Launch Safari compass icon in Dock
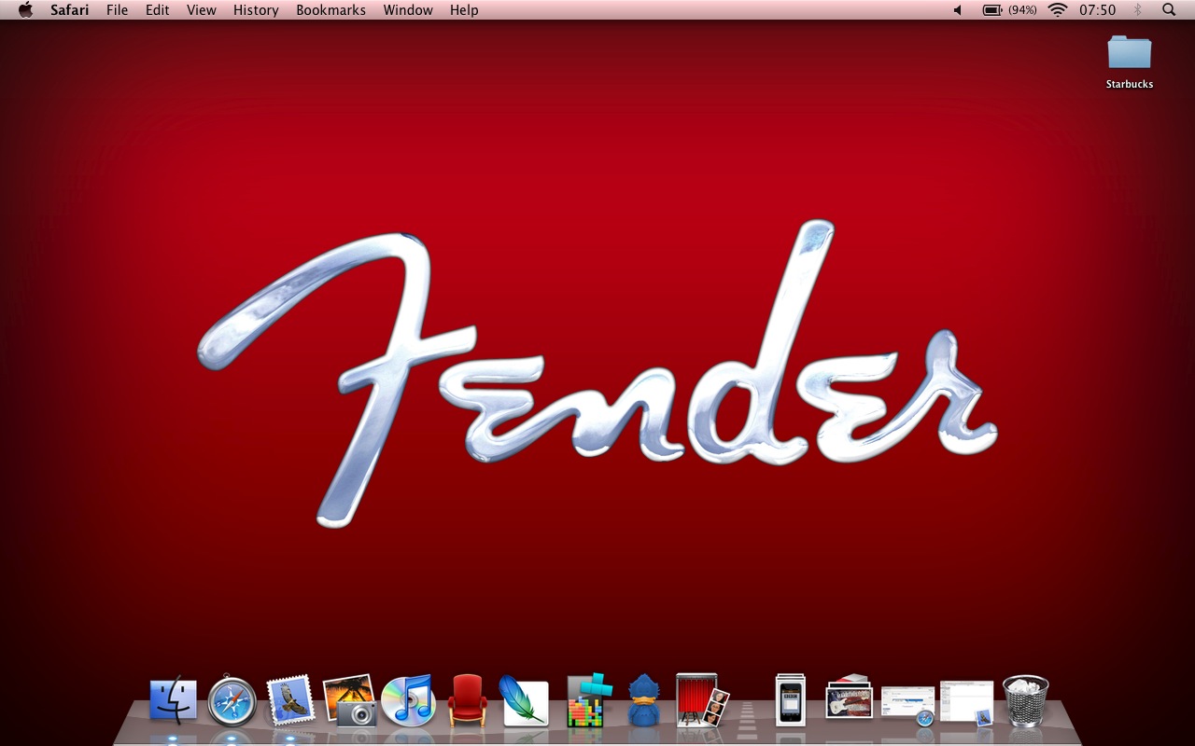Screen dimensions: 1195x746 click(x=232, y=701)
